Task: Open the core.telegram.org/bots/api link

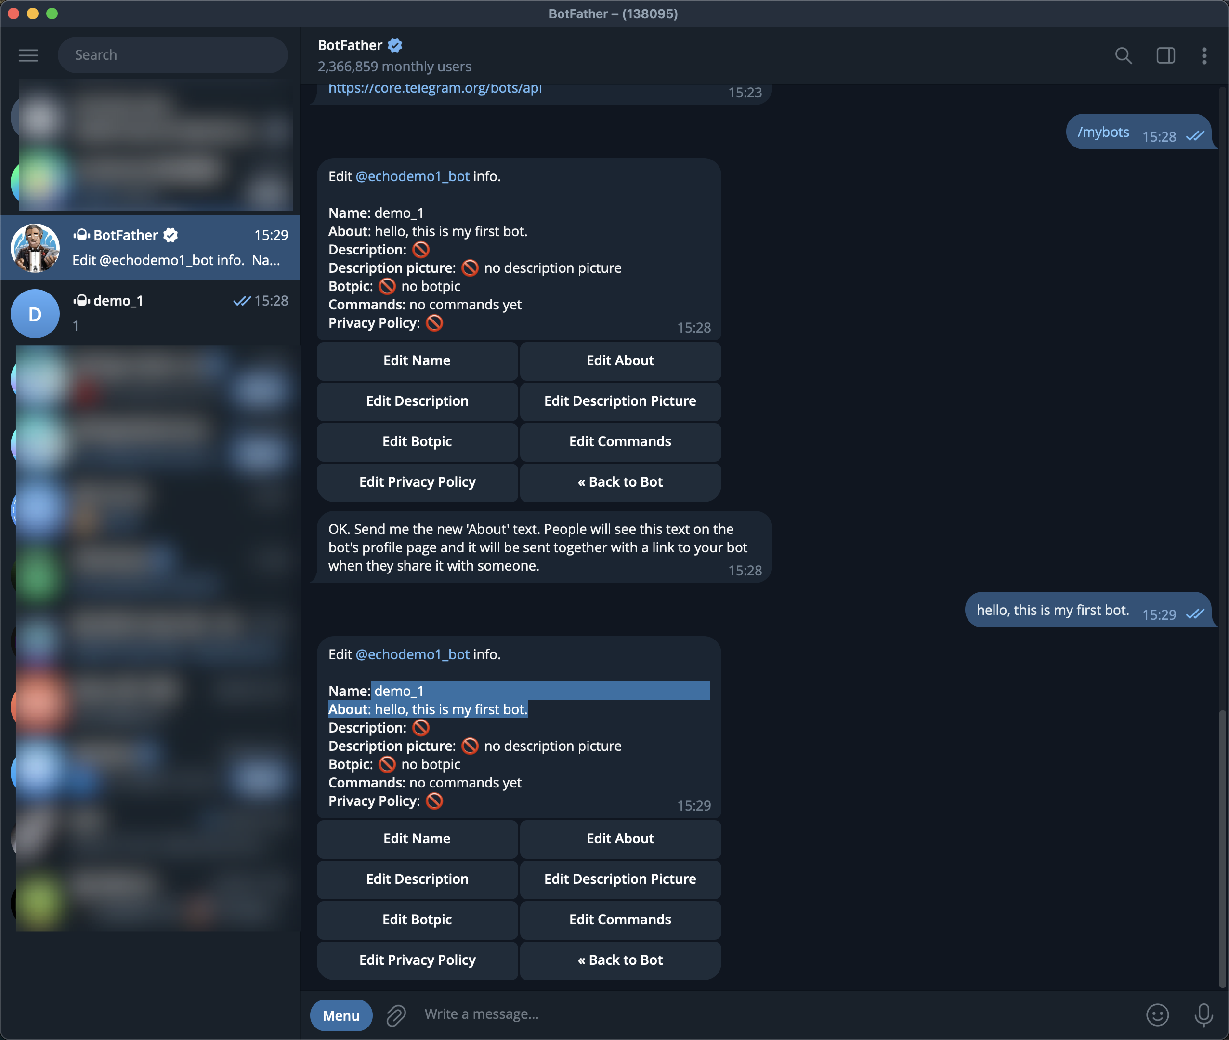Action: pos(435,89)
